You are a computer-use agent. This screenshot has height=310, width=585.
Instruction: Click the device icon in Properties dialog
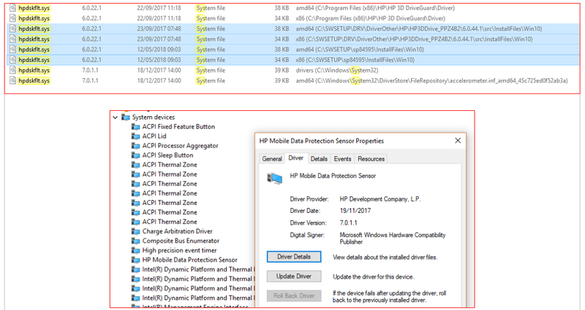tap(276, 177)
